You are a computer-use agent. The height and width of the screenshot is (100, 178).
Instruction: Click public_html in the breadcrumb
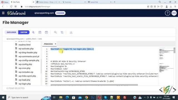31,39
